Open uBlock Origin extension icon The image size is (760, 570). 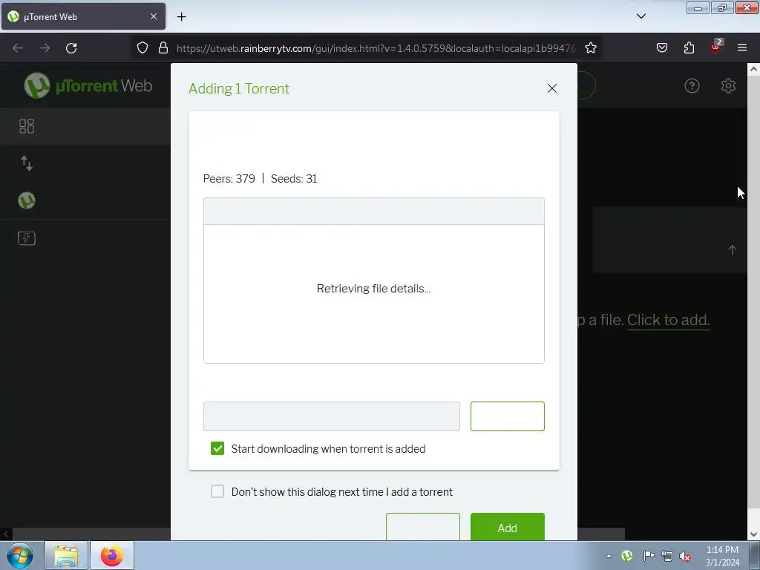[716, 47]
